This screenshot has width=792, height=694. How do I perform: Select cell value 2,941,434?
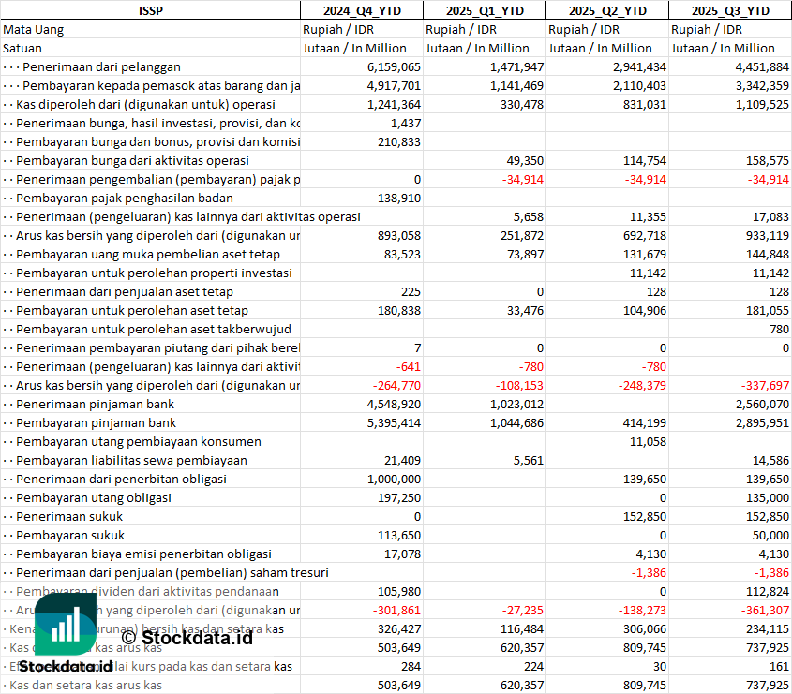pos(639,67)
